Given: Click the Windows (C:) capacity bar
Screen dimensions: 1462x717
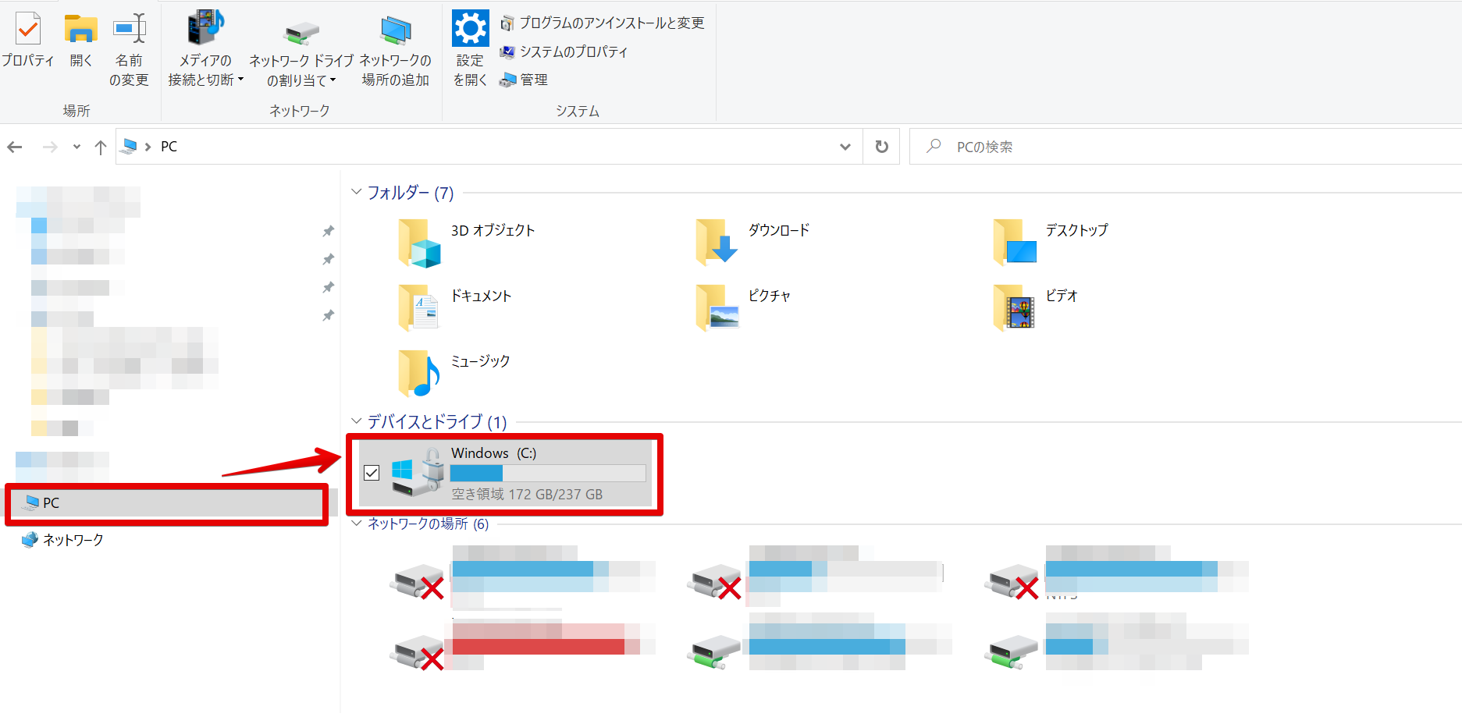Looking at the screenshot, I should (548, 474).
